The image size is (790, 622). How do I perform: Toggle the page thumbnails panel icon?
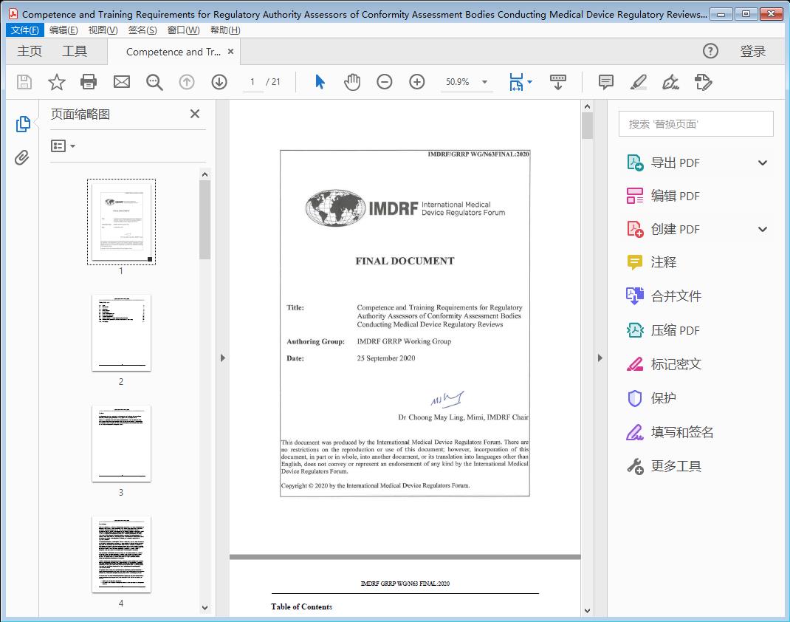[22, 124]
